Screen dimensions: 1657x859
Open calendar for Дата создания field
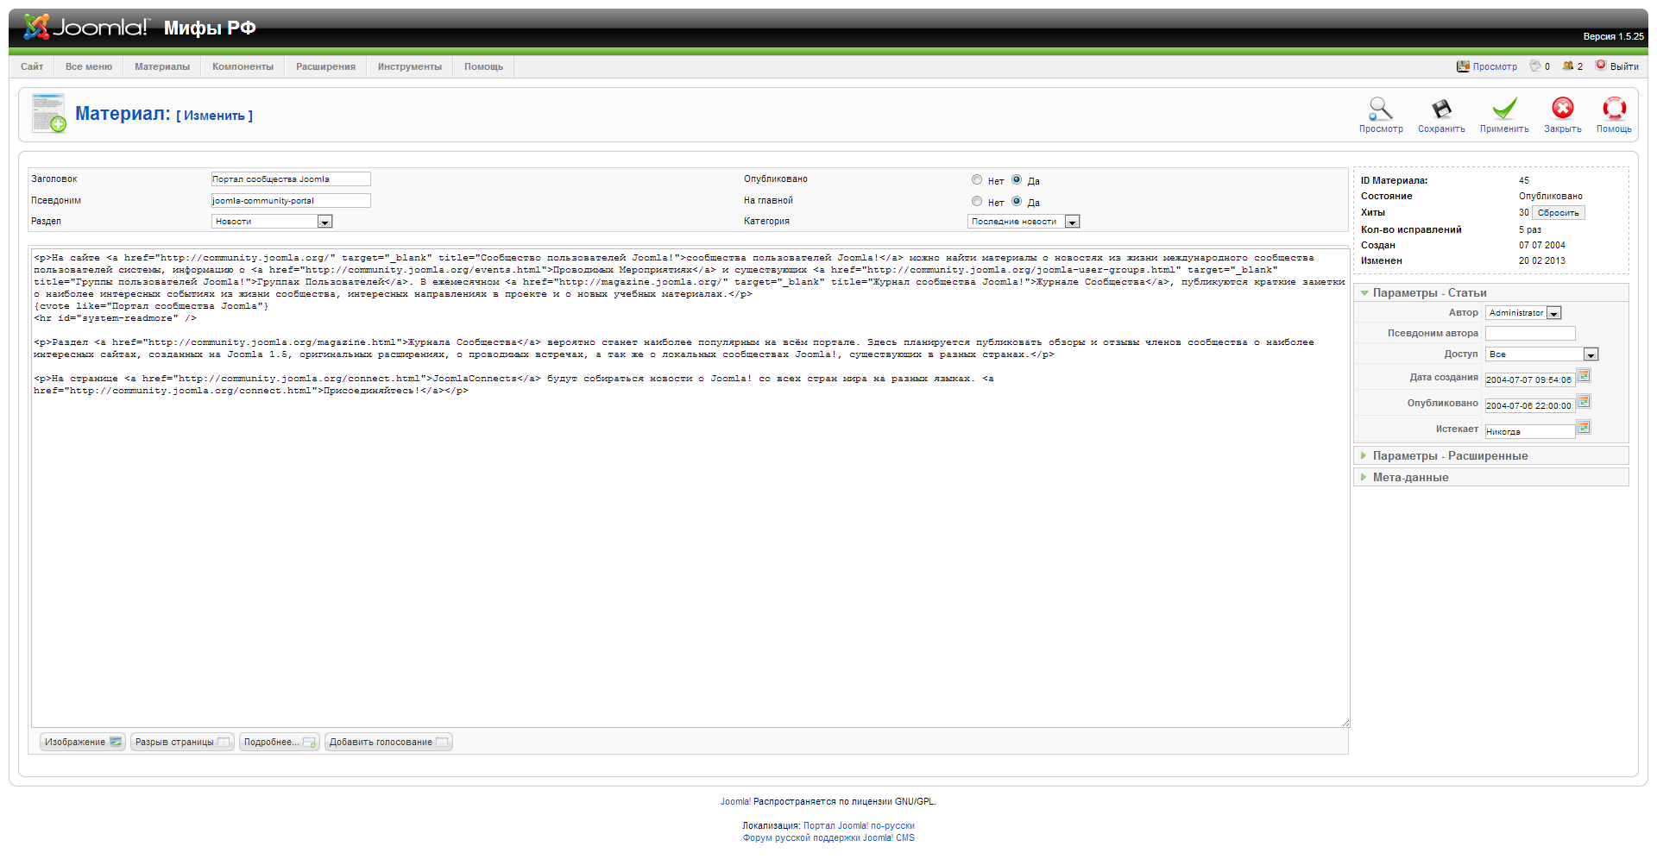tap(1584, 375)
